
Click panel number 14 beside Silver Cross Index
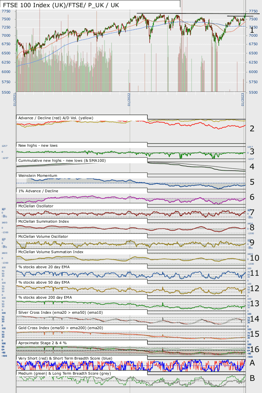coord(254,319)
